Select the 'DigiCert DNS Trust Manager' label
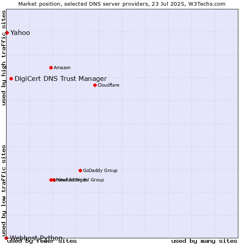The image size is (244, 244). [61, 79]
